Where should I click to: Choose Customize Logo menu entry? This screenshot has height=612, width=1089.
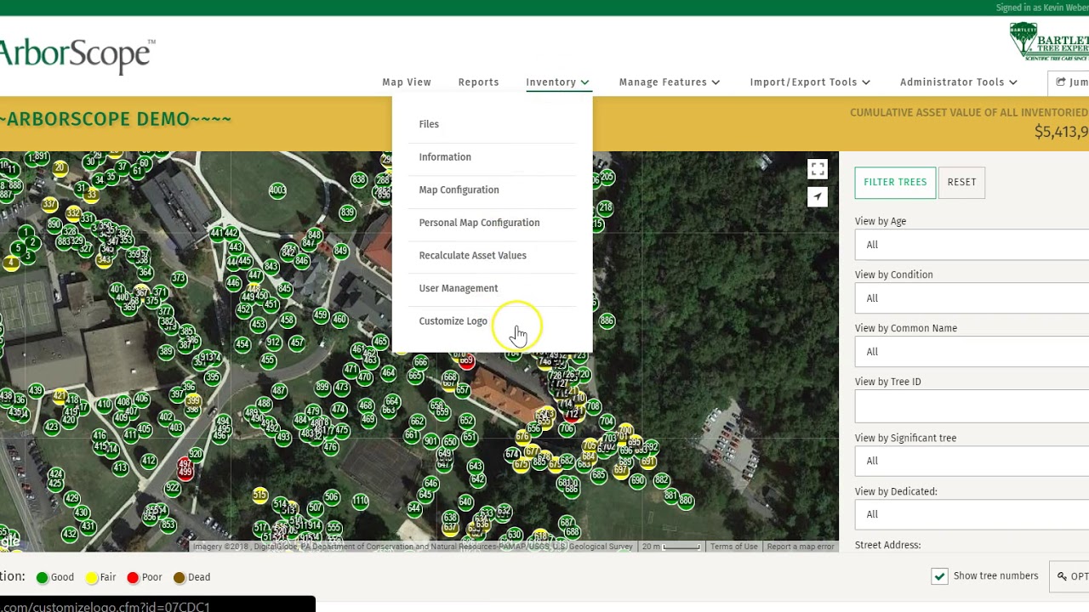coord(453,321)
